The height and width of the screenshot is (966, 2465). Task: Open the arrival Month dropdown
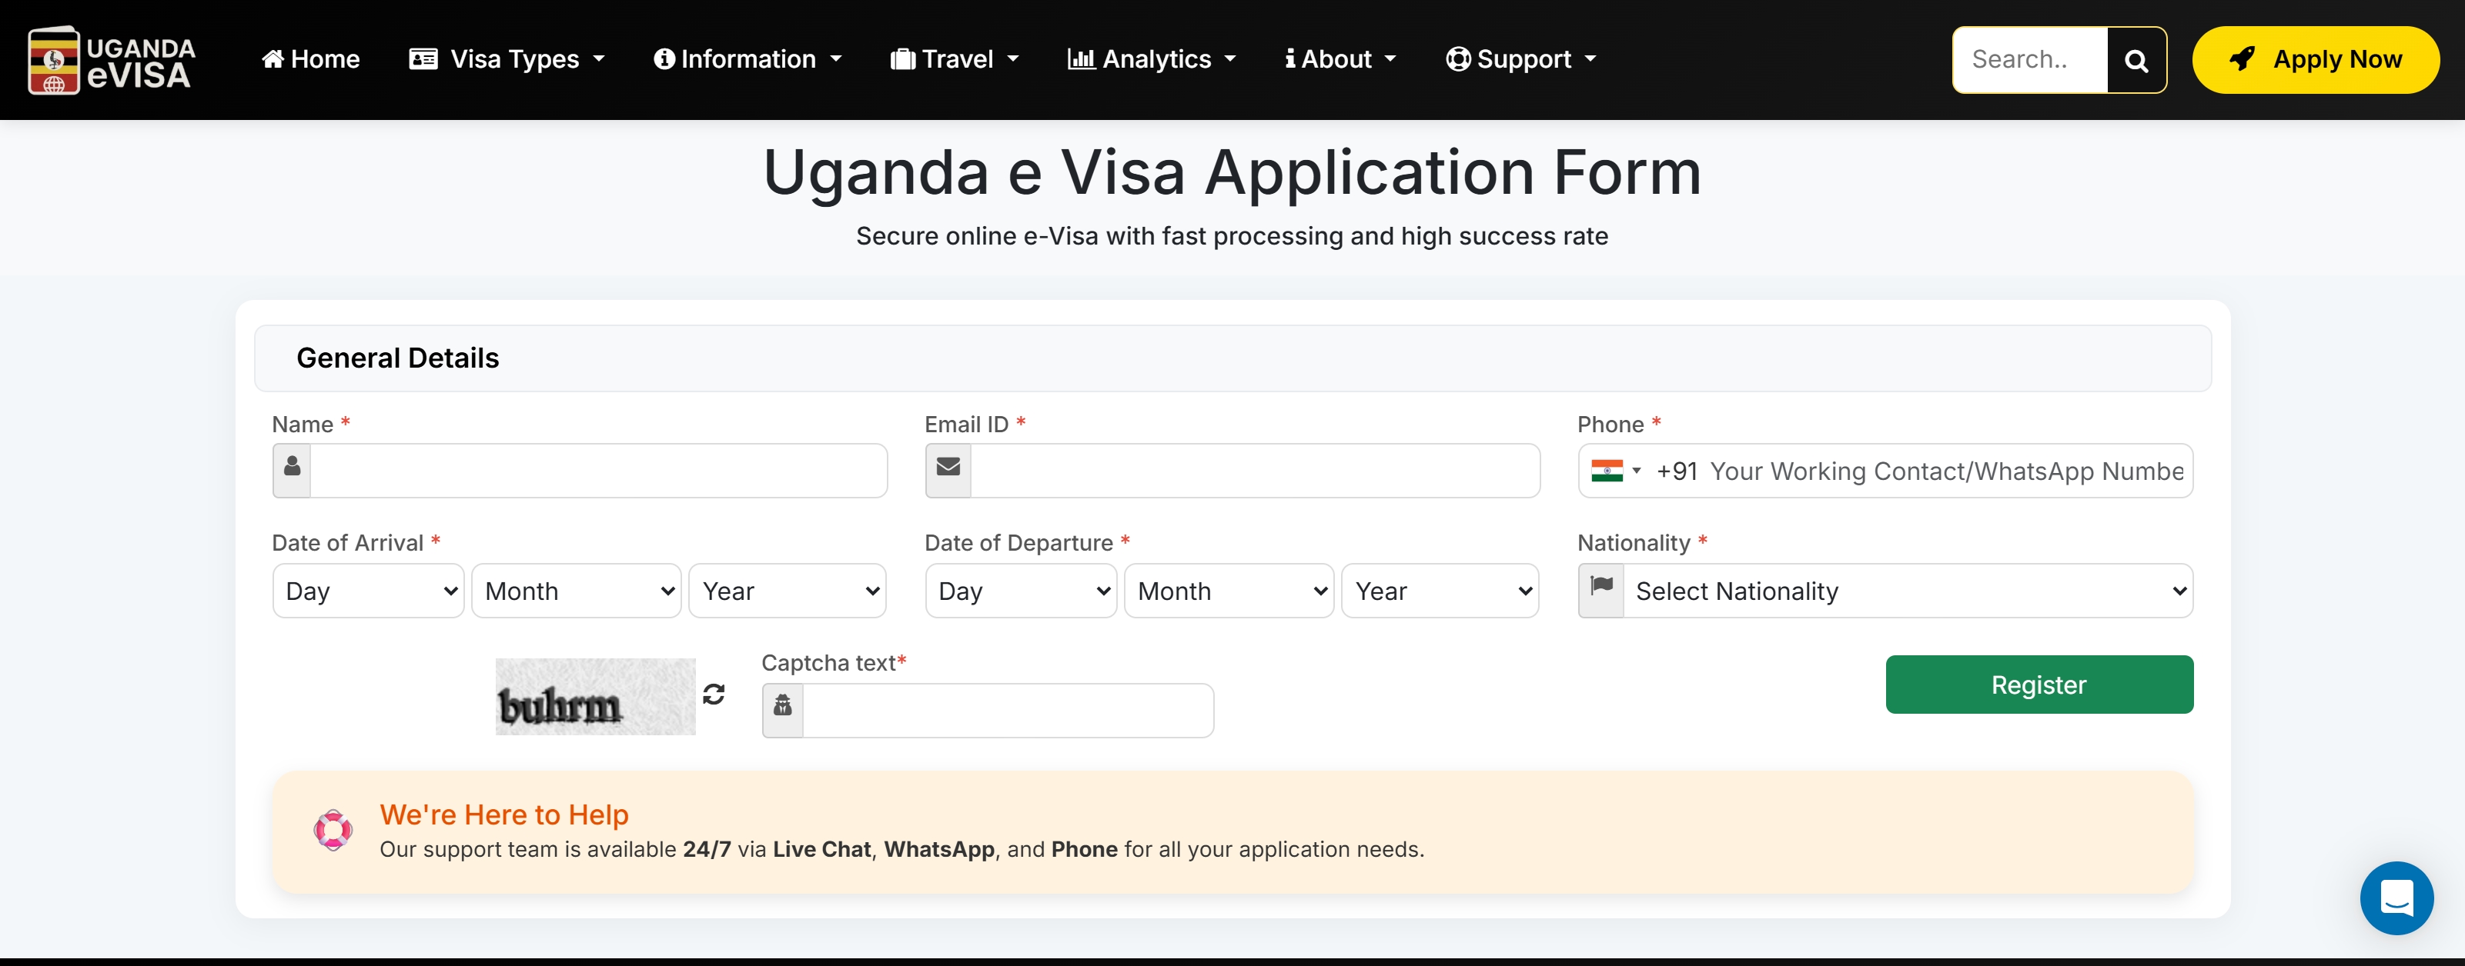(576, 591)
